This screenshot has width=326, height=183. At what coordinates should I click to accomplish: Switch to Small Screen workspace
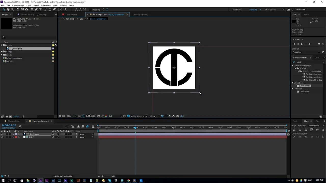point(270,10)
